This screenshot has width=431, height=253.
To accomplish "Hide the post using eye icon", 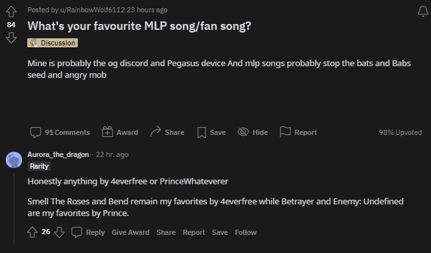I will pyautogui.click(x=253, y=132).
